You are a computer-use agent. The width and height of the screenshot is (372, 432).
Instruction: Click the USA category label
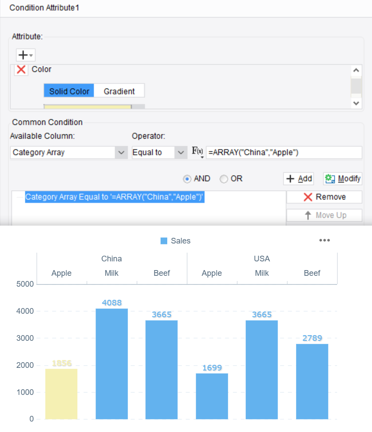tap(262, 258)
